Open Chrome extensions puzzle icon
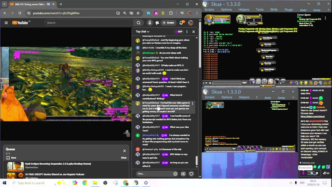 pyautogui.click(x=171, y=13)
